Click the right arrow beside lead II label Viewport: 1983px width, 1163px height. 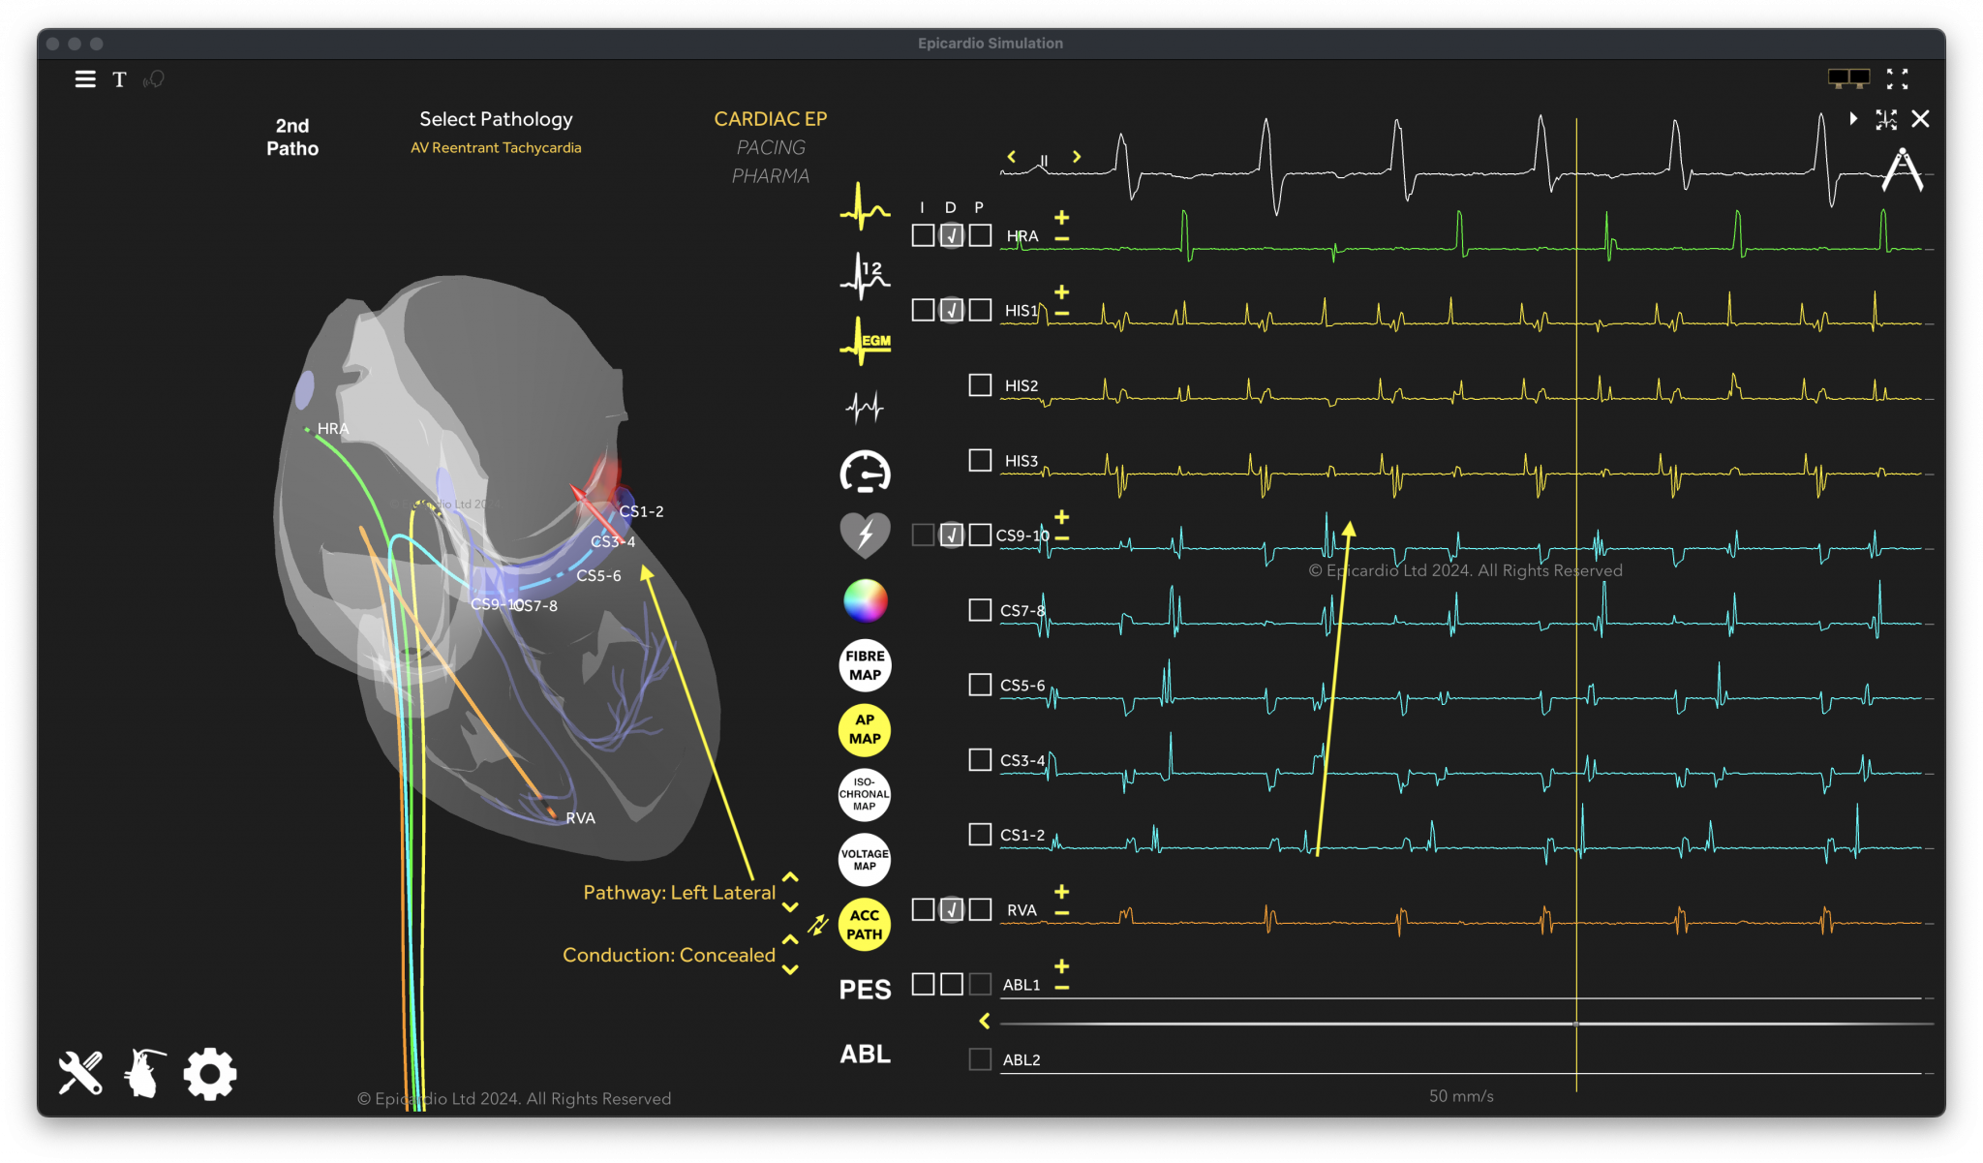[x=1076, y=155]
